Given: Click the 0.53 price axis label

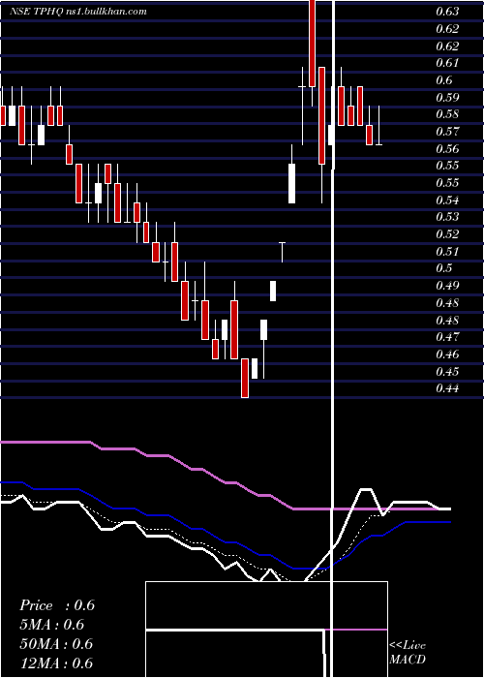Looking at the screenshot, I should point(447,217).
